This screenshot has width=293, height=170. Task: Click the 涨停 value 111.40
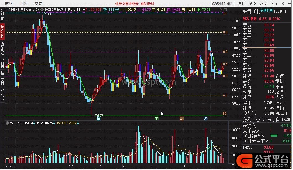pos(268,76)
